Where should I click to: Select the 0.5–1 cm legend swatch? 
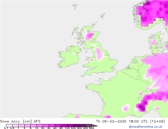click(x=15, y=126)
